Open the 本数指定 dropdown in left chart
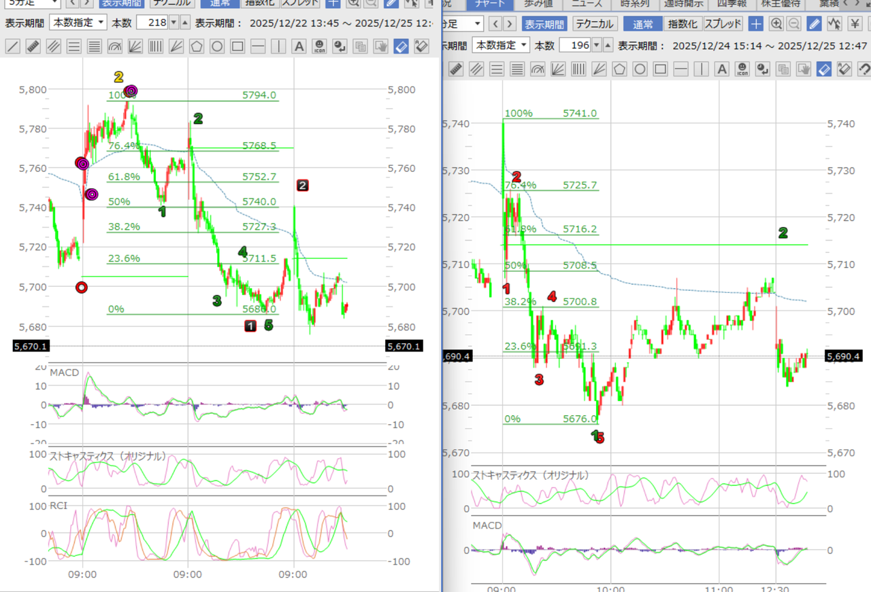871x592 pixels. pyautogui.click(x=78, y=22)
